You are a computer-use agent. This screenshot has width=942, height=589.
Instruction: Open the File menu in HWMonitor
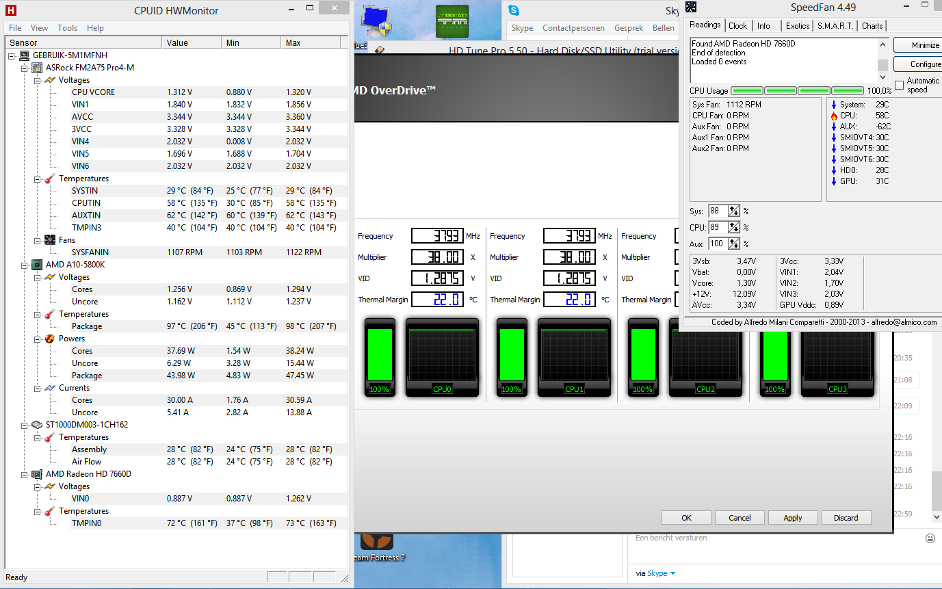tap(15, 28)
